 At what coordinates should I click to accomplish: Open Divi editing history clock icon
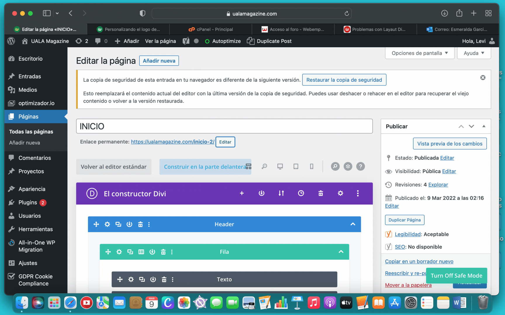(x=301, y=193)
